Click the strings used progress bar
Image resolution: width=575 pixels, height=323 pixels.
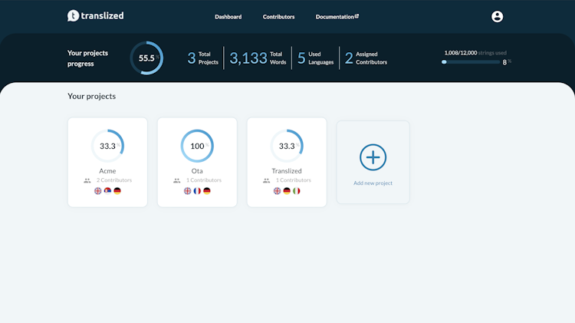tap(471, 62)
